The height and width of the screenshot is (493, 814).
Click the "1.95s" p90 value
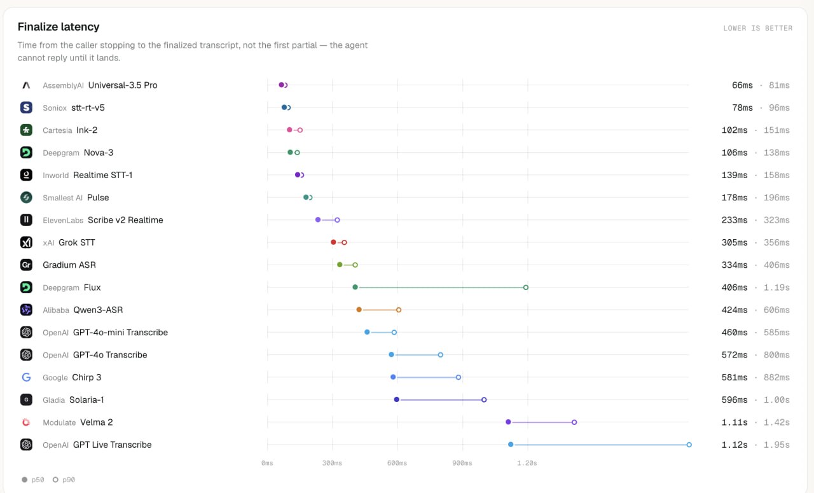776,445
